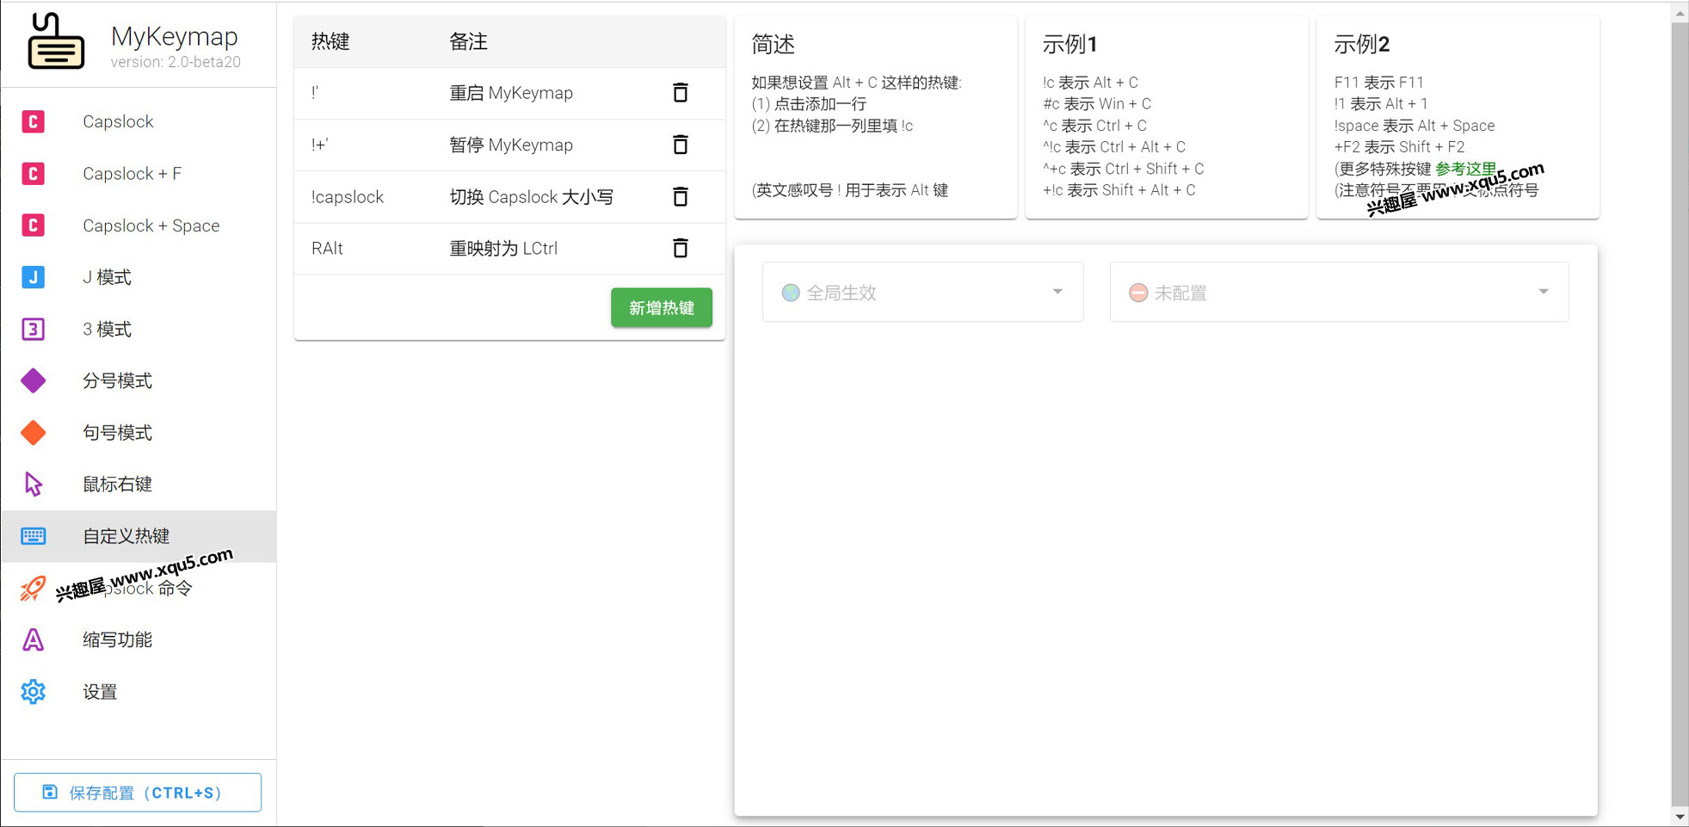Click the 热键 column header
This screenshot has width=1689, height=827.
[x=330, y=41]
